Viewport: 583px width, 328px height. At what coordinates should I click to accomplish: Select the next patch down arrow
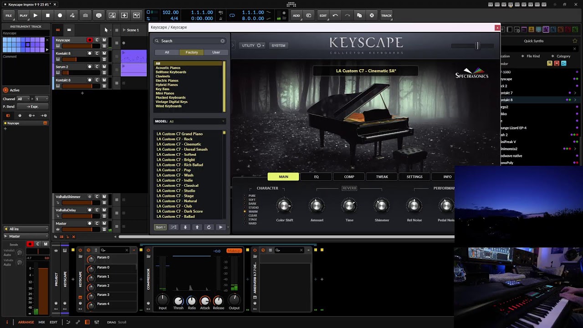(185, 227)
